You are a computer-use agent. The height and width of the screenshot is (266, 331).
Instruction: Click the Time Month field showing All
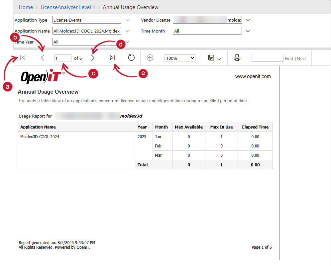207,31
